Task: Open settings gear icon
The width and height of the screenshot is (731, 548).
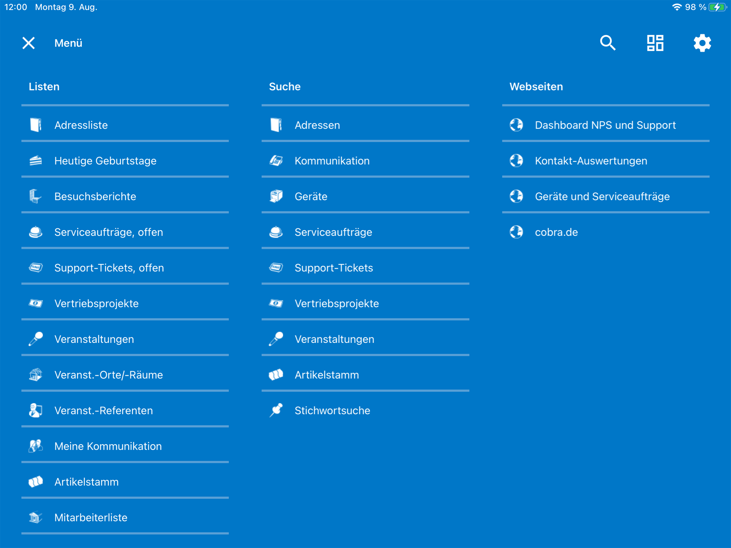Action: (702, 43)
